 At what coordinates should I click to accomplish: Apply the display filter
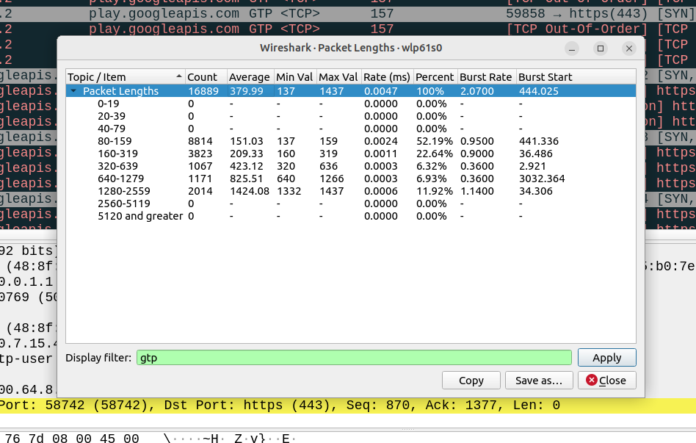[x=606, y=358]
